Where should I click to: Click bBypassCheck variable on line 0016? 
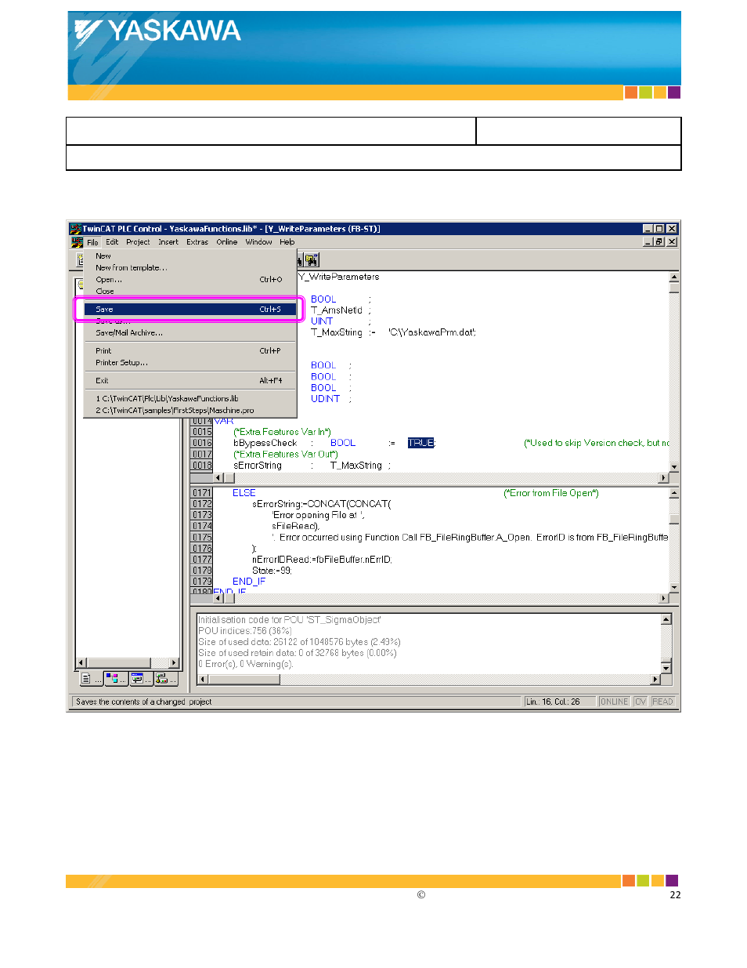pyautogui.click(x=265, y=443)
